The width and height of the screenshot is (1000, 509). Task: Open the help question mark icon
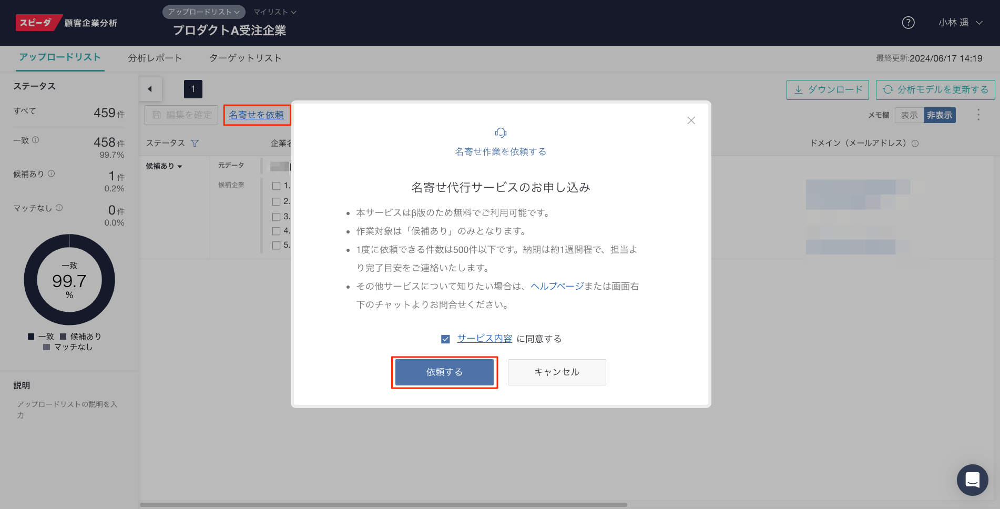click(908, 23)
